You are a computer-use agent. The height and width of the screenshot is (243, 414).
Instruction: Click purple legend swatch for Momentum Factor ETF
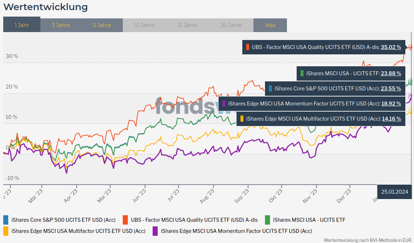[x=155, y=231]
